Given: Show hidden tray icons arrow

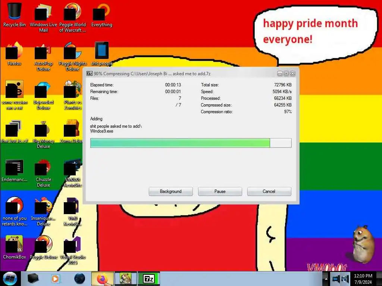Looking at the screenshot, I should click(326, 279).
